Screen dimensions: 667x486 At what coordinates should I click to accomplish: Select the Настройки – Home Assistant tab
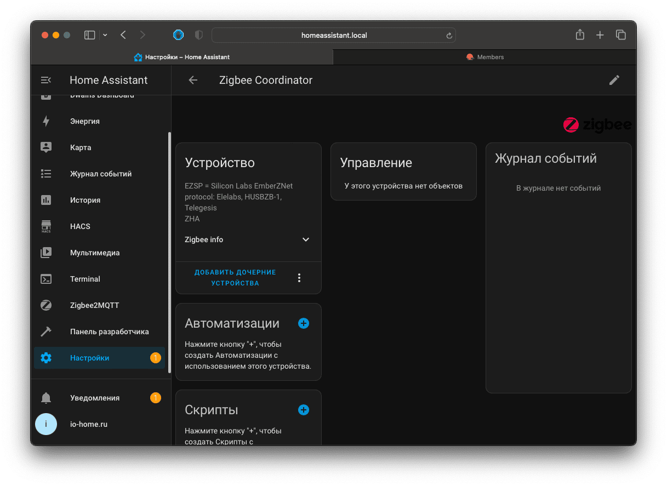[x=182, y=57]
